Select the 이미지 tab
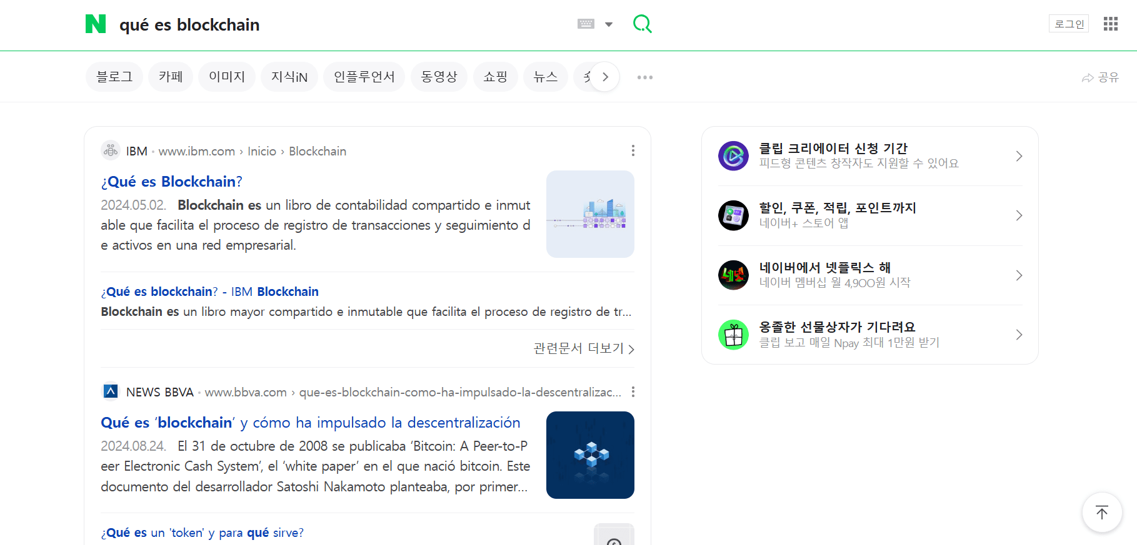Viewport: 1137px width, 545px height. [227, 77]
